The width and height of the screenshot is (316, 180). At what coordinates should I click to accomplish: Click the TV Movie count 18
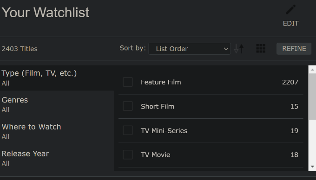294,154
